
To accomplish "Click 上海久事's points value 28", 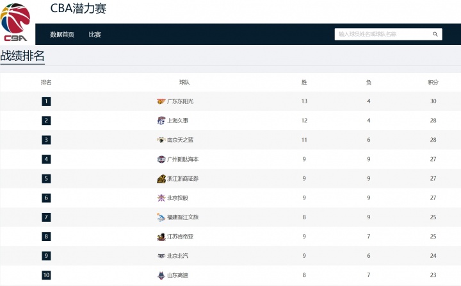I will tap(433, 121).
